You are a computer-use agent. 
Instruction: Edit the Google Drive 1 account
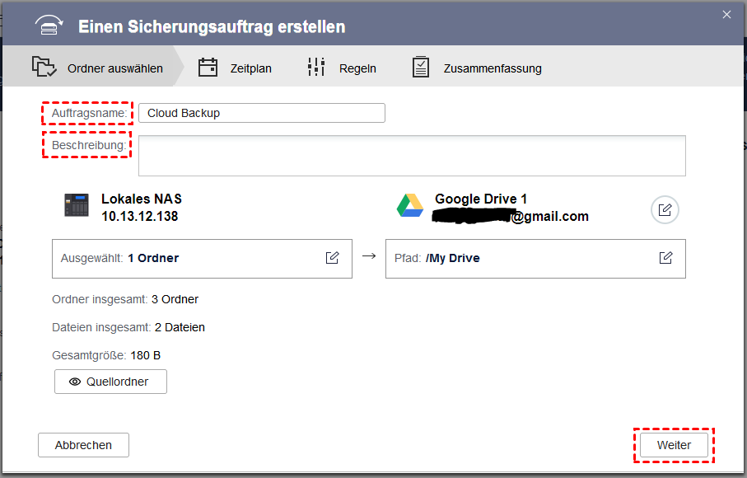click(x=665, y=209)
